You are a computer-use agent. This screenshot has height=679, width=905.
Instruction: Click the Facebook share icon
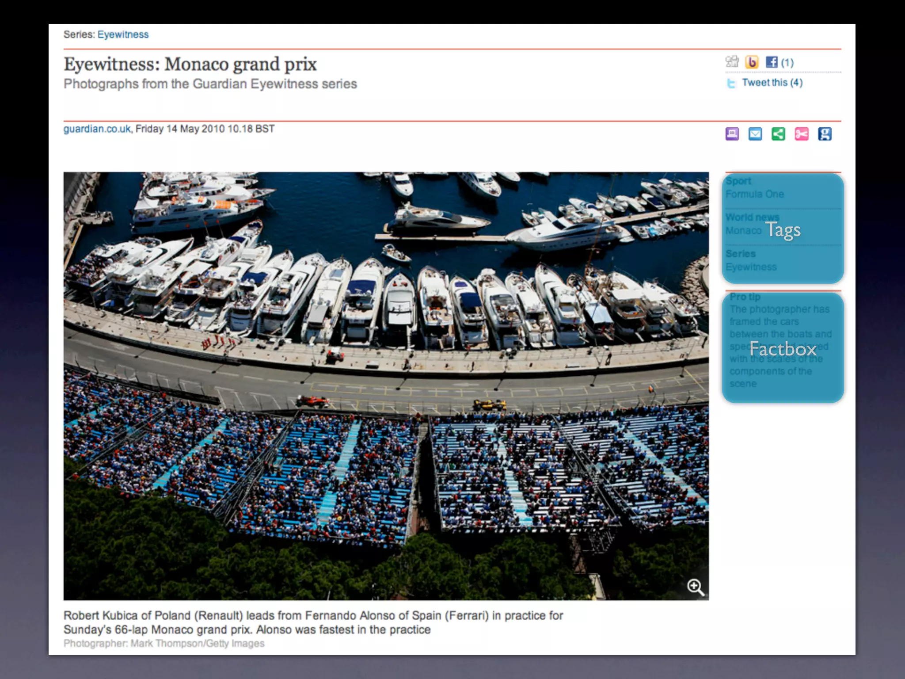click(x=772, y=62)
